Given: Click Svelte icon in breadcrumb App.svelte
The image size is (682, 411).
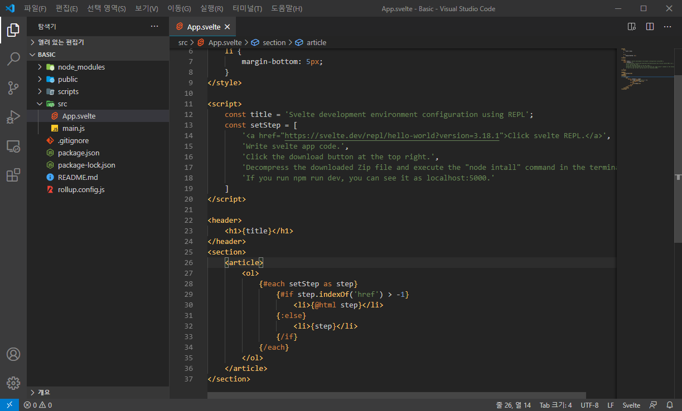Looking at the screenshot, I should (201, 42).
